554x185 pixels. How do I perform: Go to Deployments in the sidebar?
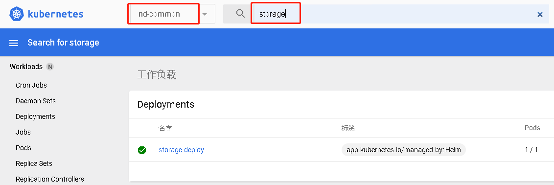click(35, 116)
